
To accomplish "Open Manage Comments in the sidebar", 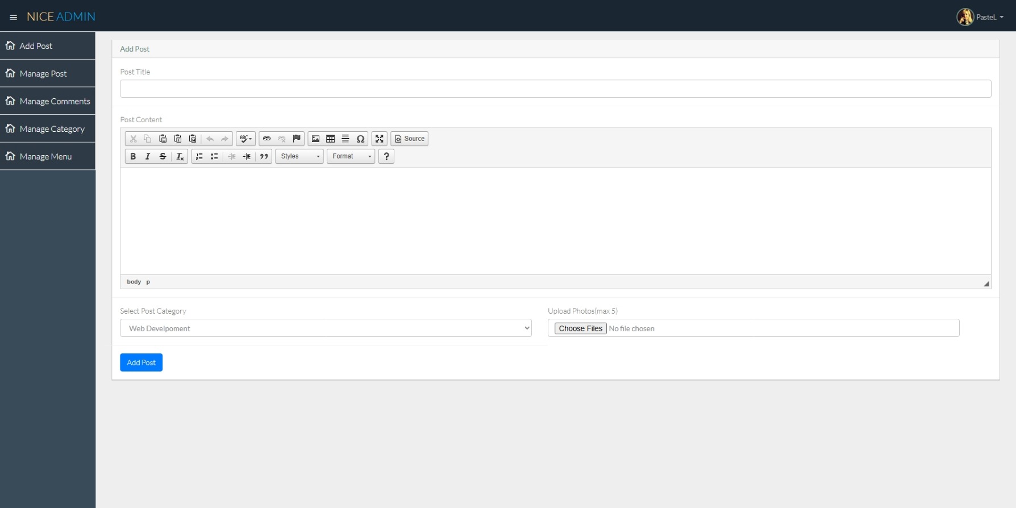I will click(48, 101).
